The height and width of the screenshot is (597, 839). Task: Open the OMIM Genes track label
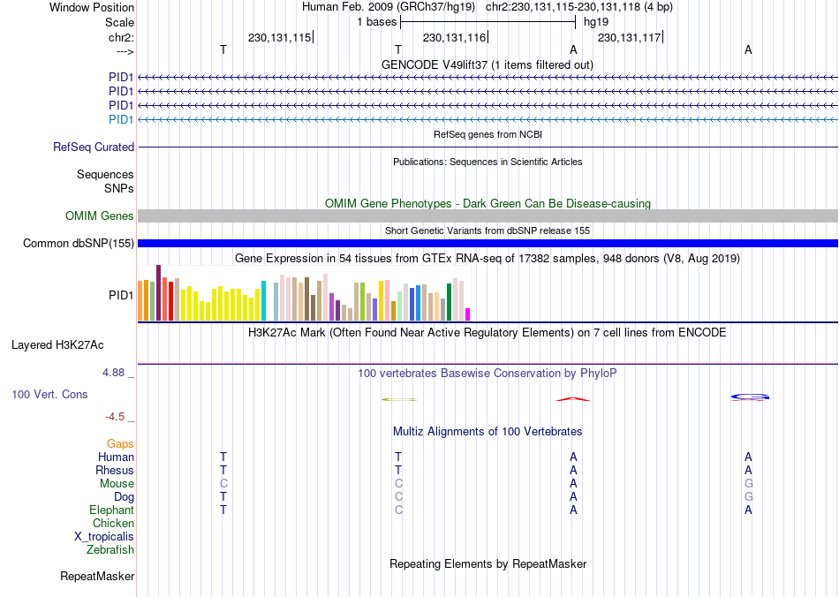tap(100, 215)
